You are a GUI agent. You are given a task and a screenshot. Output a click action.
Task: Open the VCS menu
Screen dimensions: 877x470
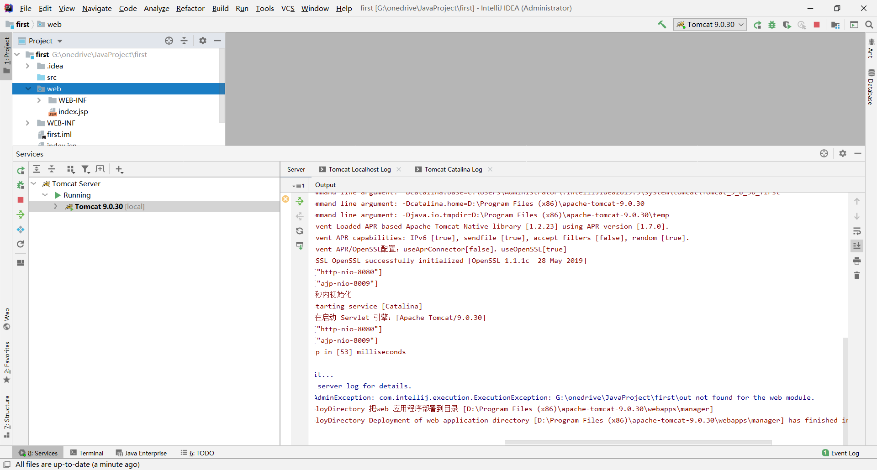click(x=288, y=8)
